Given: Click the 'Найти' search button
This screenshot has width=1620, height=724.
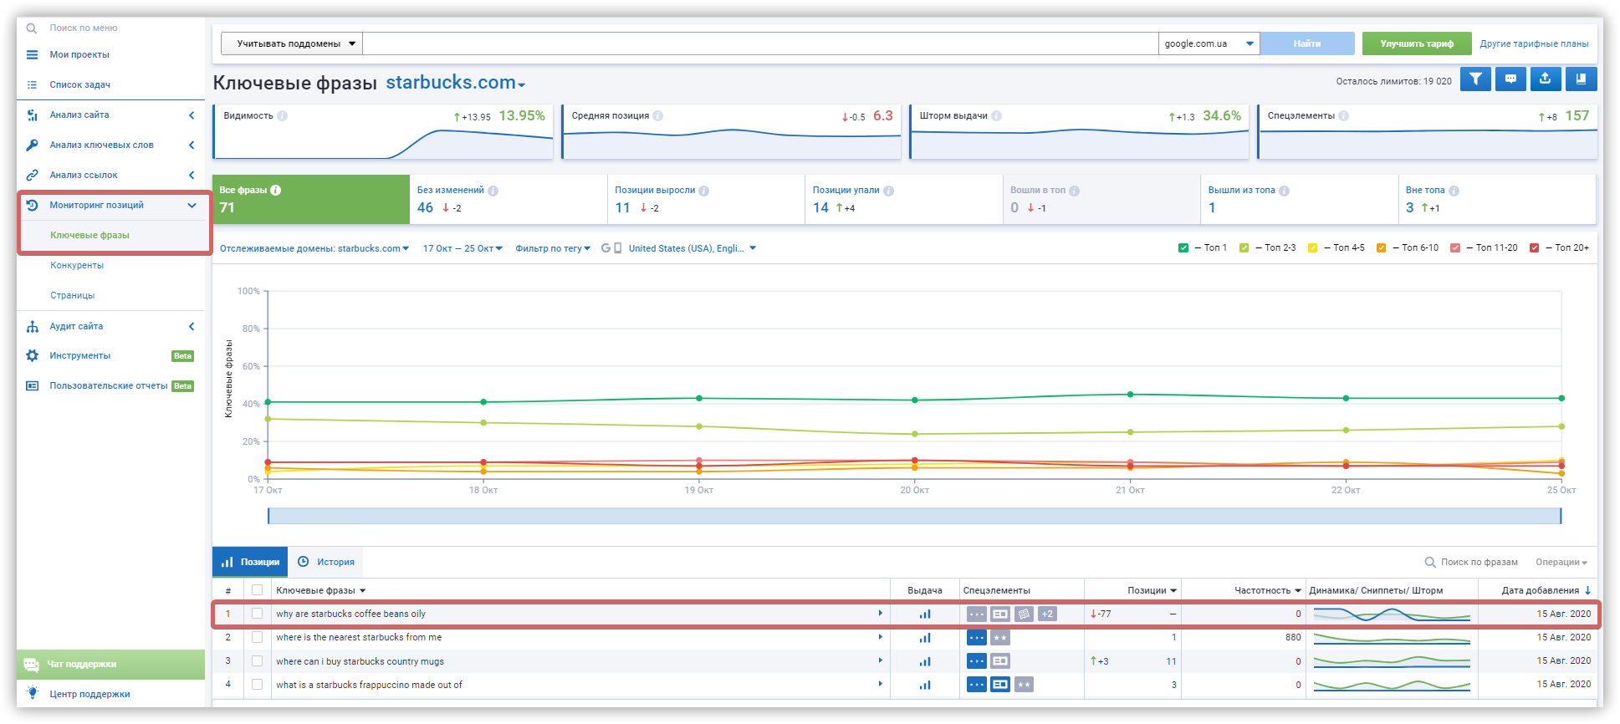Looking at the screenshot, I should (x=1307, y=43).
